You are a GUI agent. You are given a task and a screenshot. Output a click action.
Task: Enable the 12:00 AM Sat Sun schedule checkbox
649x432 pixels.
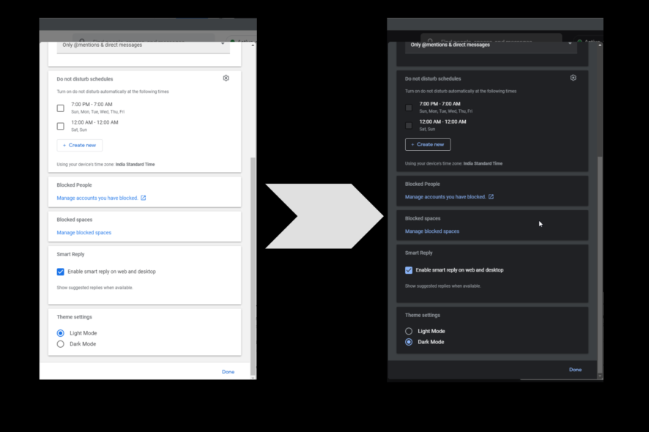coord(60,125)
